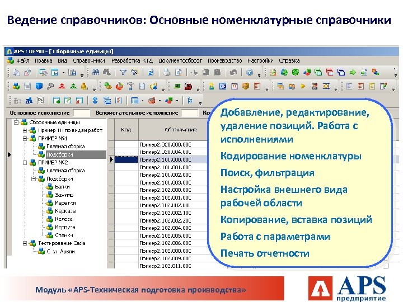Click the green triangles hierarchy icon
The height and width of the screenshot is (302, 403).
[x=73, y=86]
